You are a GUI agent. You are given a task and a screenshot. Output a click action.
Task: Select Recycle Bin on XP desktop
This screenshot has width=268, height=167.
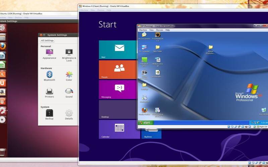click(x=264, y=112)
